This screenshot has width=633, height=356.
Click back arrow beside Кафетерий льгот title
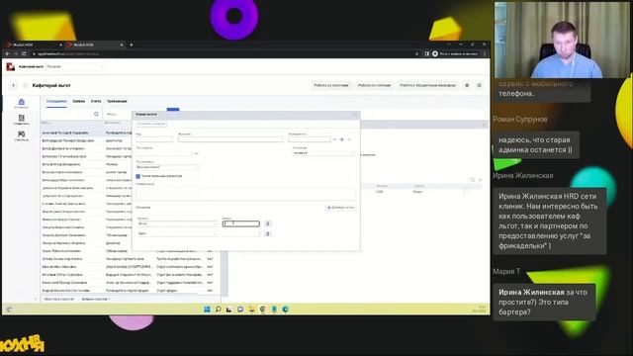tap(13, 86)
